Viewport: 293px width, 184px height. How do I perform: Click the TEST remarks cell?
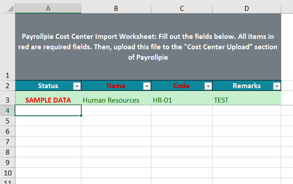pos(247,98)
